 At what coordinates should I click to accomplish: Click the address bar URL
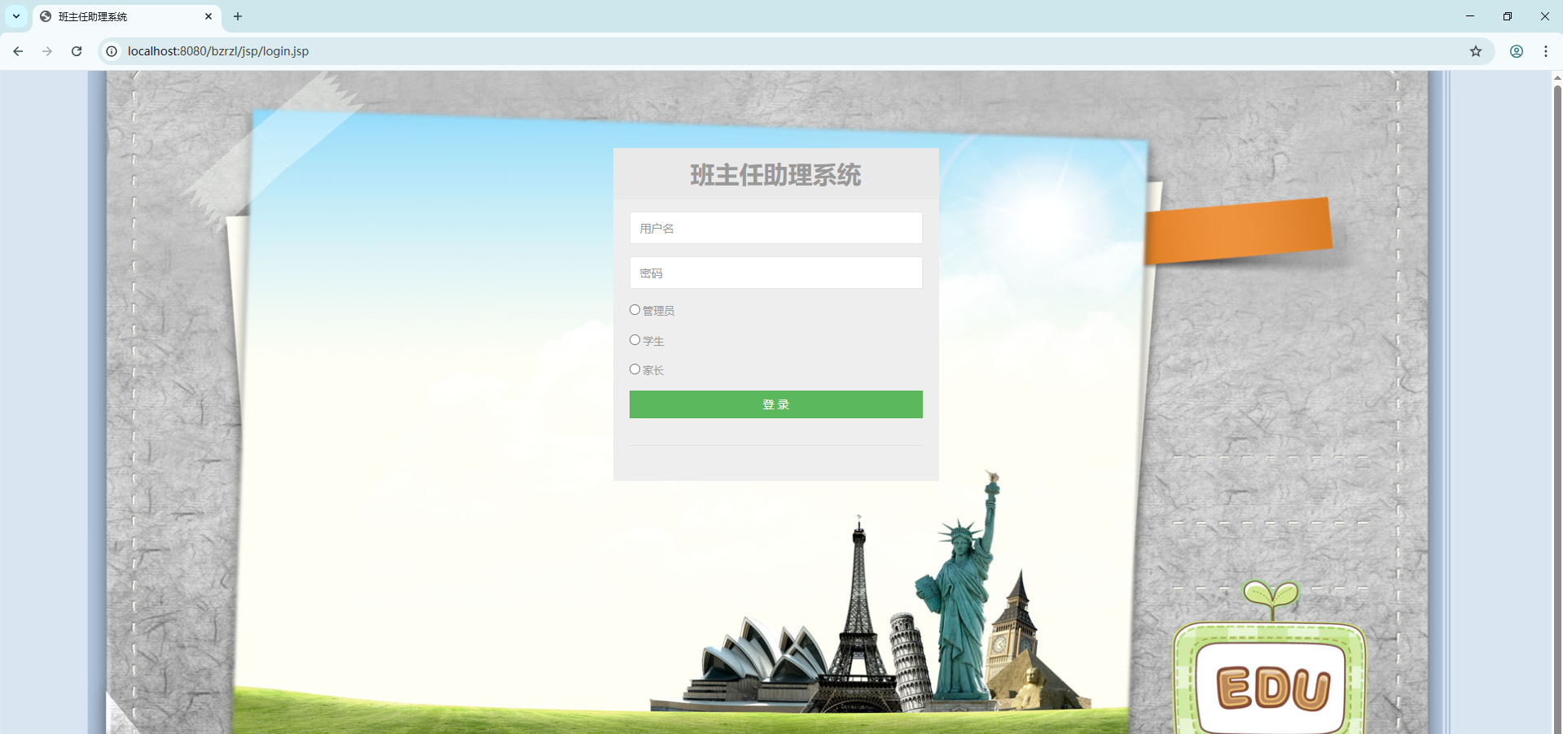click(x=218, y=51)
